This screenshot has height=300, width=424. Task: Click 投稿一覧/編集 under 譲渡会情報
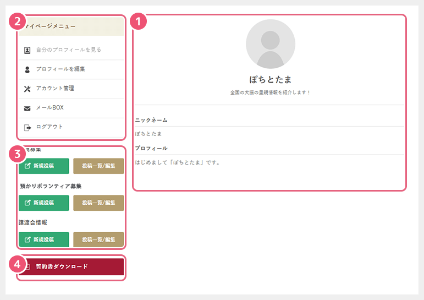click(x=98, y=239)
